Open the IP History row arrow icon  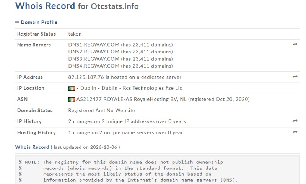coord(295,121)
